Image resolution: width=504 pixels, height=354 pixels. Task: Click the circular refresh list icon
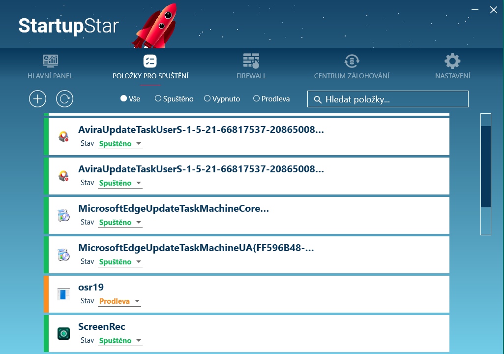(x=64, y=99)
